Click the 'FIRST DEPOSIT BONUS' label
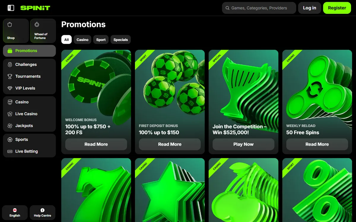The height and width of the screenshot is (222, 356). (158, 126)
